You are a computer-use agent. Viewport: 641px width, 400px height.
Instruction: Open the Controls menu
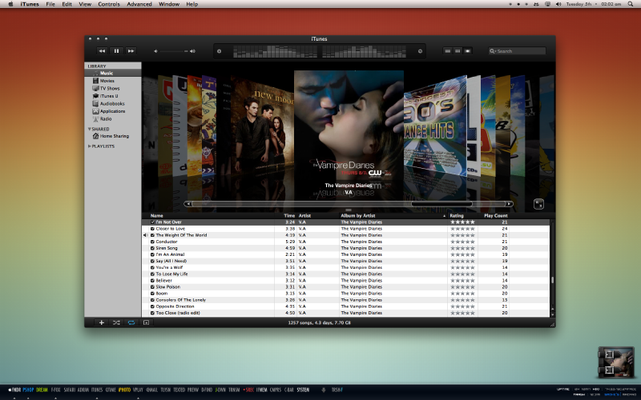[x=109, y=4]
